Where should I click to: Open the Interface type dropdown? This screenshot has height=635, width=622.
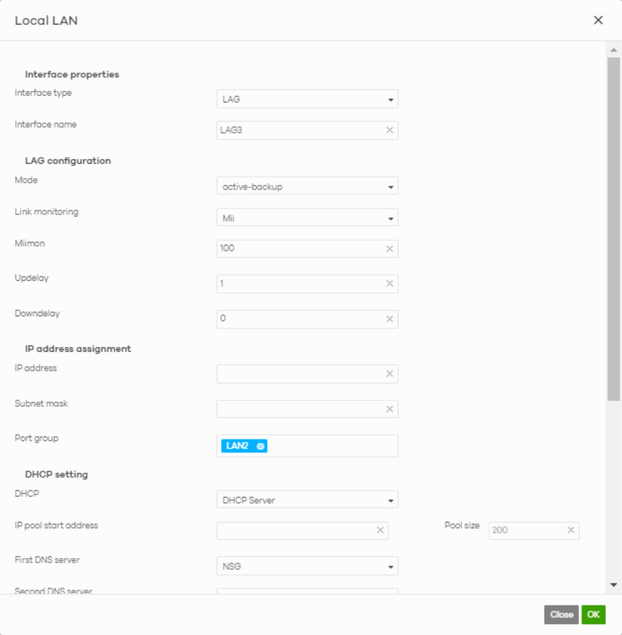[x=307, y=99]
